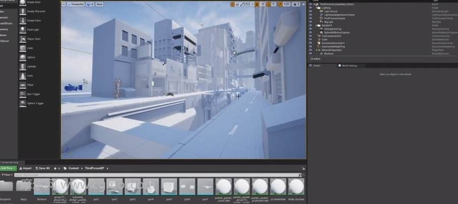The width and height of the screenshot is (458, 204).
Task: Open viewport options dropdown arrow
Action: 64,5
